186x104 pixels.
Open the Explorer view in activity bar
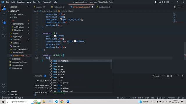tap(3, 8)
